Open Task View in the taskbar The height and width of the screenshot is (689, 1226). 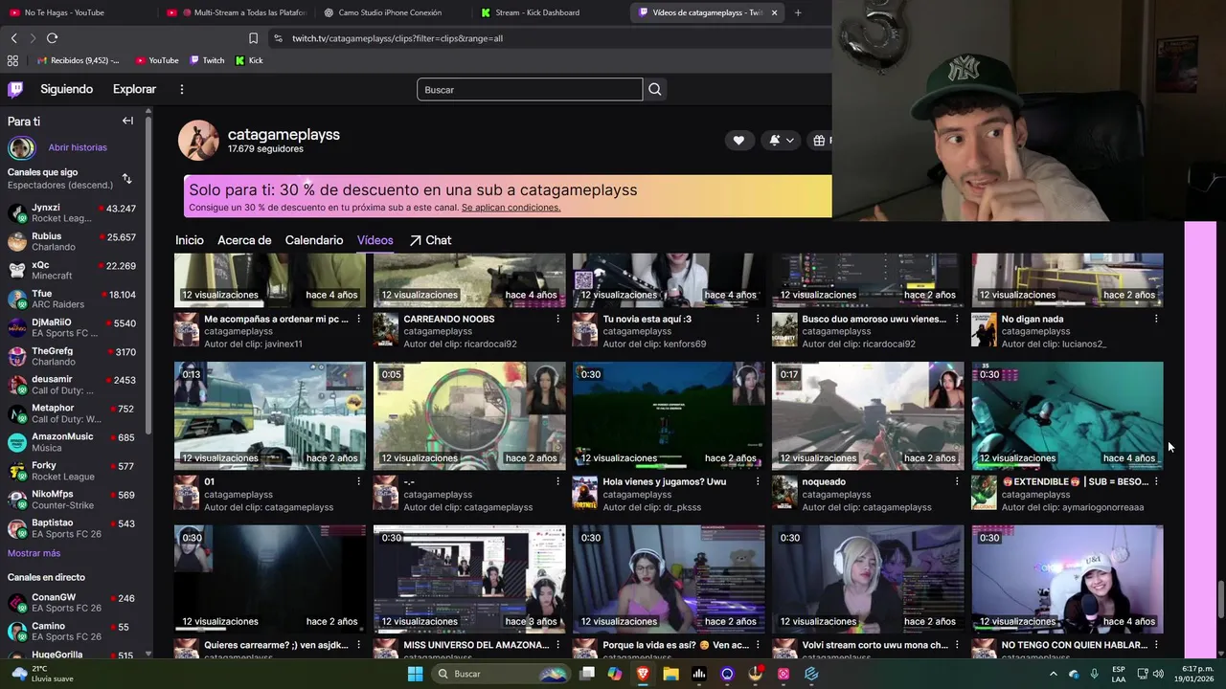click(587, 674)
